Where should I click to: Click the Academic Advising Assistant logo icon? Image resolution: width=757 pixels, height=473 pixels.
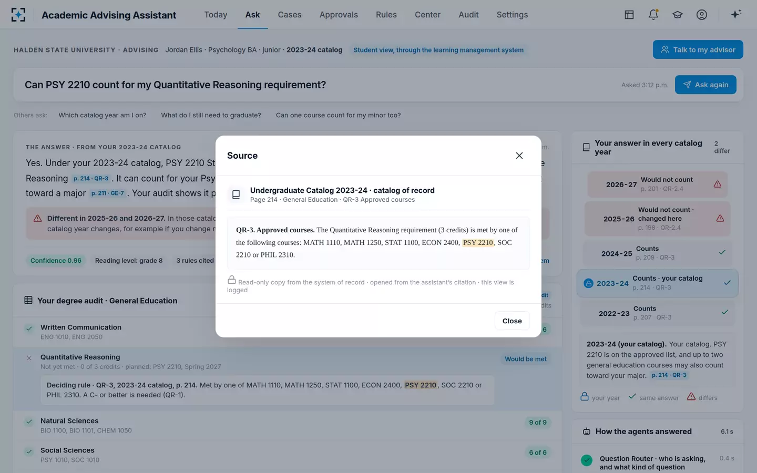tap(18, 15)
